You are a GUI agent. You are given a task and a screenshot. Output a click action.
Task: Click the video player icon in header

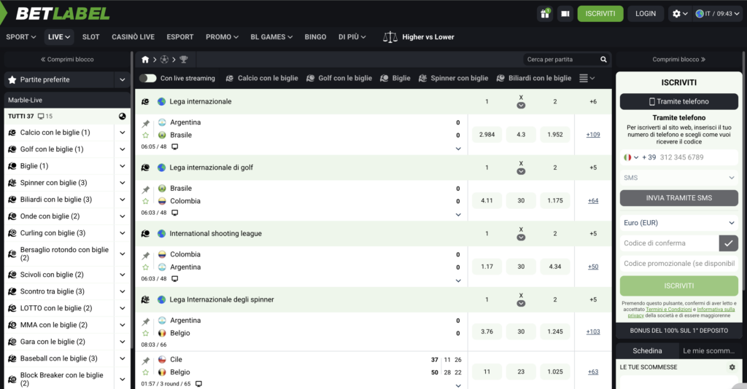coord(565,14)
